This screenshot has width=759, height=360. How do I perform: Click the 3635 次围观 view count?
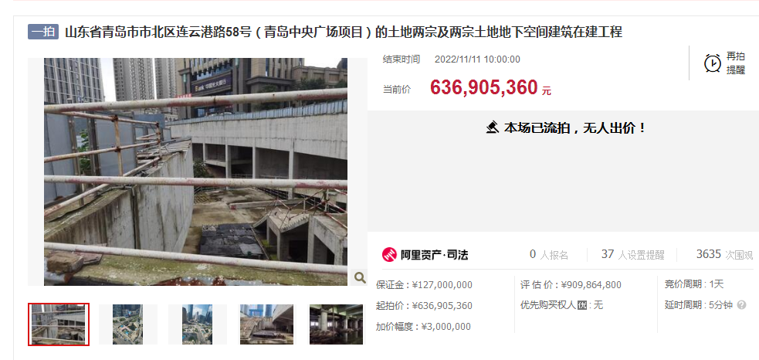coord(724,254)
